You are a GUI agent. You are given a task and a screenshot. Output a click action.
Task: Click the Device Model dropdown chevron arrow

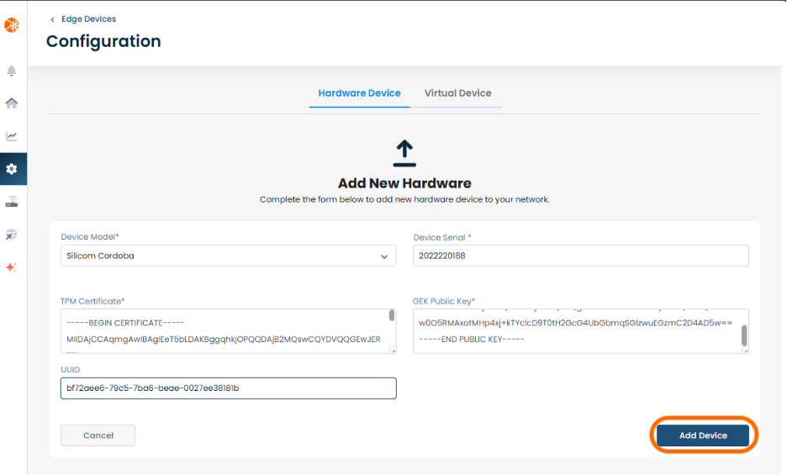coord(384,256)
